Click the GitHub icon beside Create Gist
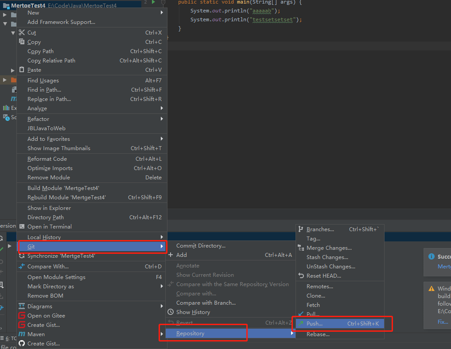Screen dimensions: 451x349 (22, 343)
